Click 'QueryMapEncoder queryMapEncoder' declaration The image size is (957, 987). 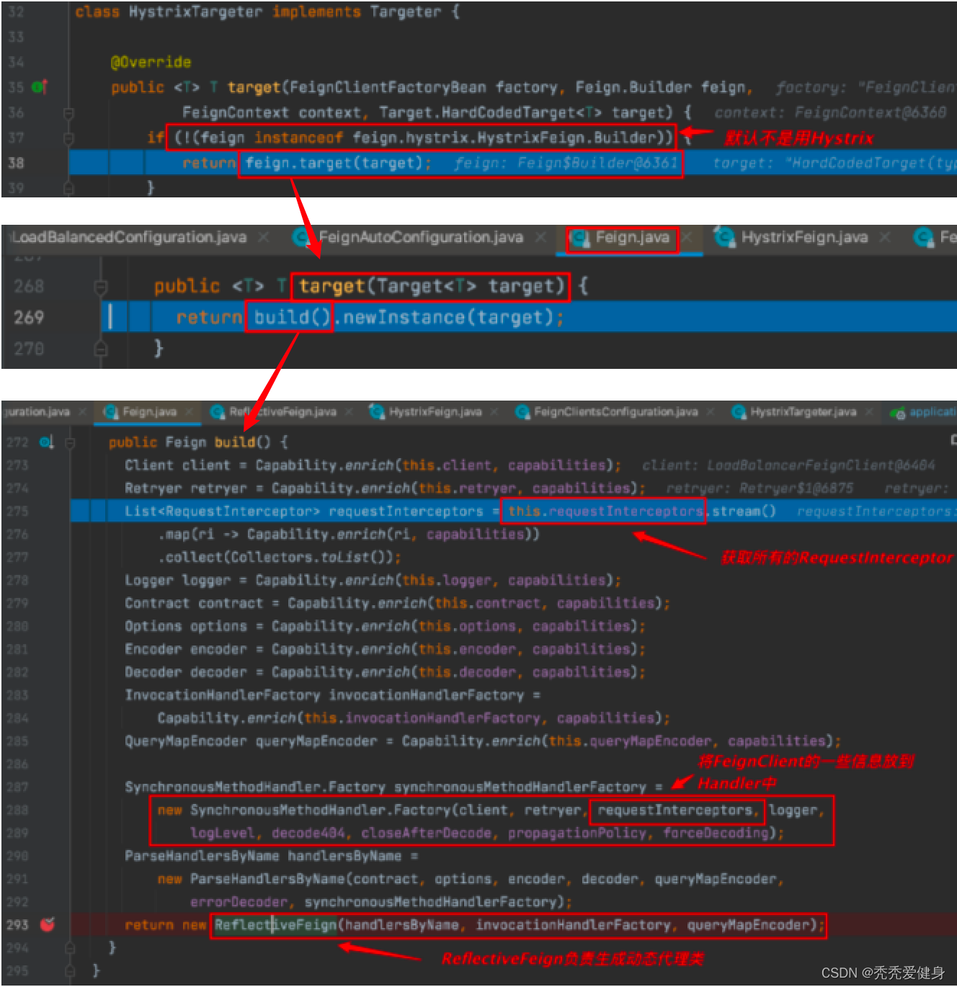pos(251,741)
